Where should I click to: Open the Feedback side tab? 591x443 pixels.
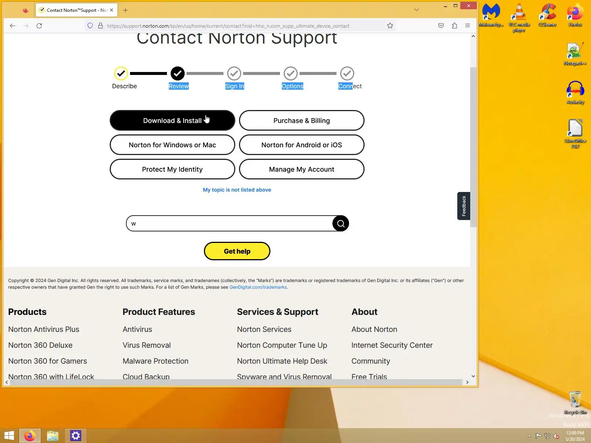464,206
